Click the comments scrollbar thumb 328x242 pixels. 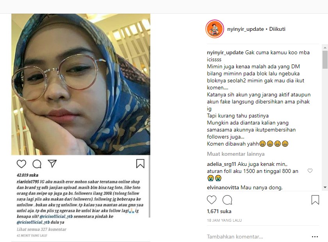click(x=325, y=59)
